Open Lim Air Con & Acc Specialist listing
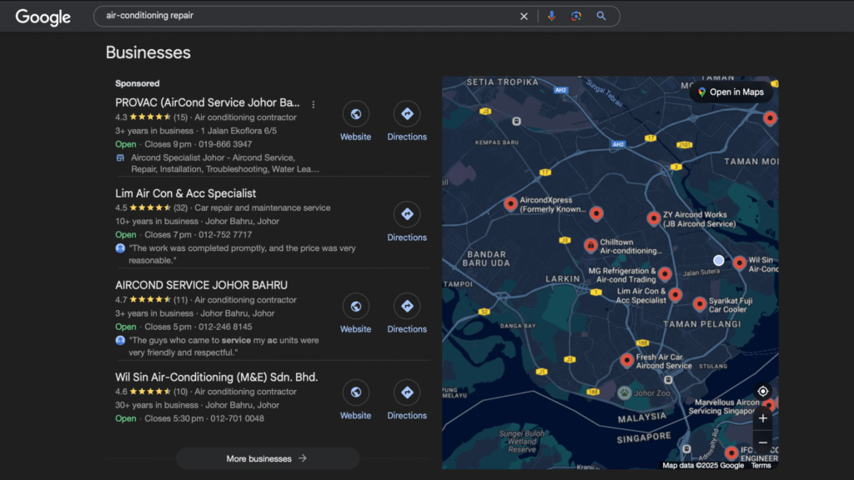Viewport: 854px width, 480px height. point(186,193)
